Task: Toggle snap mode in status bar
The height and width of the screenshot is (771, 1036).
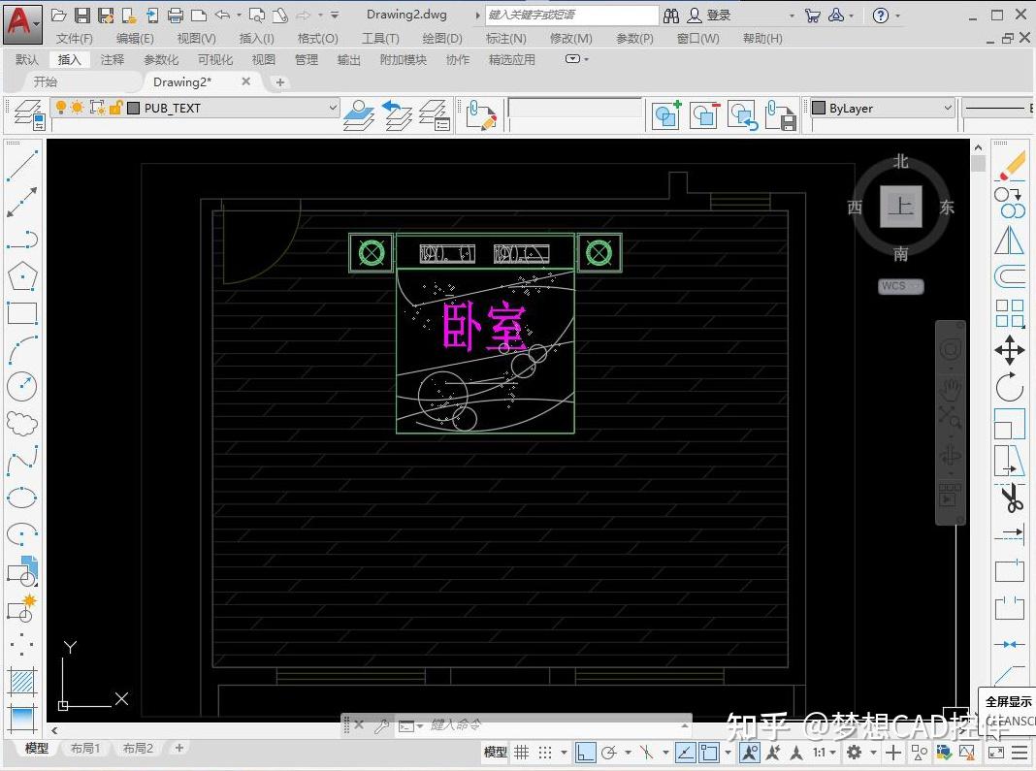Action: point(545,753)
